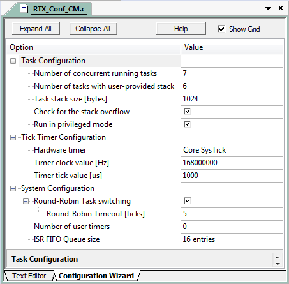Viewport: 289px width, 284px height.
Task: Select Task stack size [bytes] row
Action: [70, 99]
